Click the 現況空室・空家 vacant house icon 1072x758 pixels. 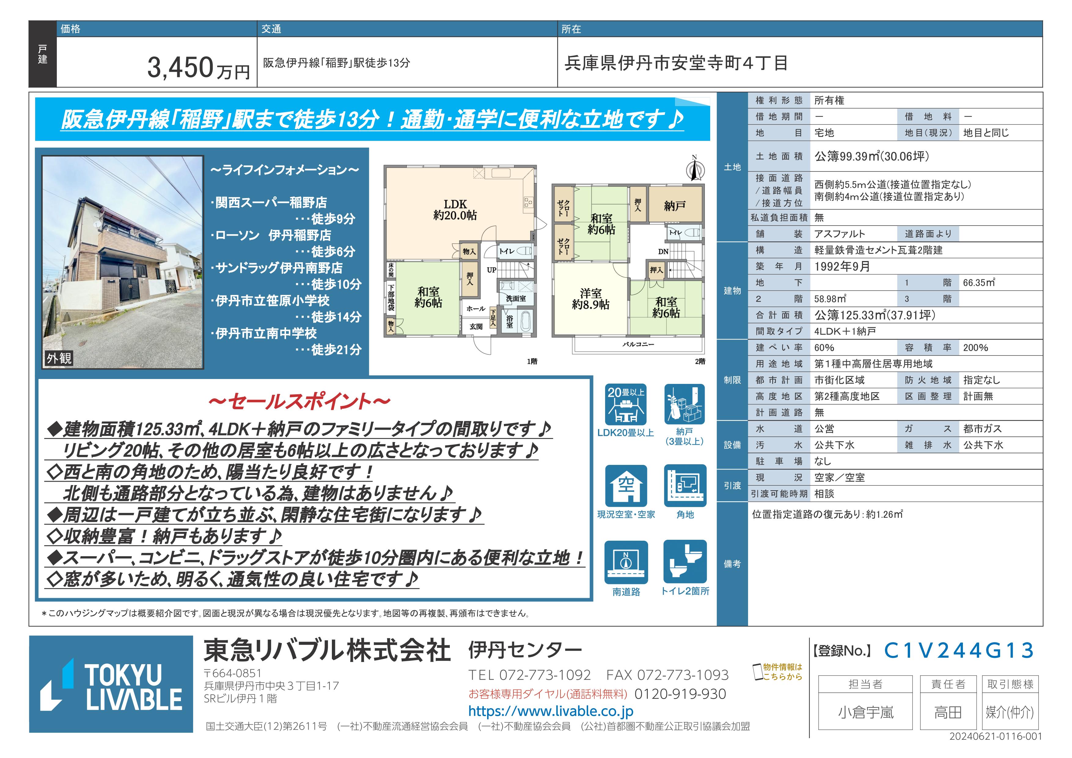(626, 486)
